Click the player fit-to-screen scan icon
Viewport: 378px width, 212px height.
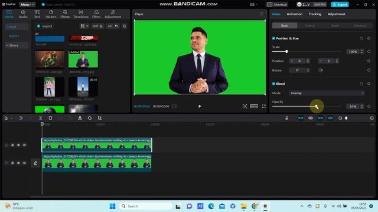[245, 106]
